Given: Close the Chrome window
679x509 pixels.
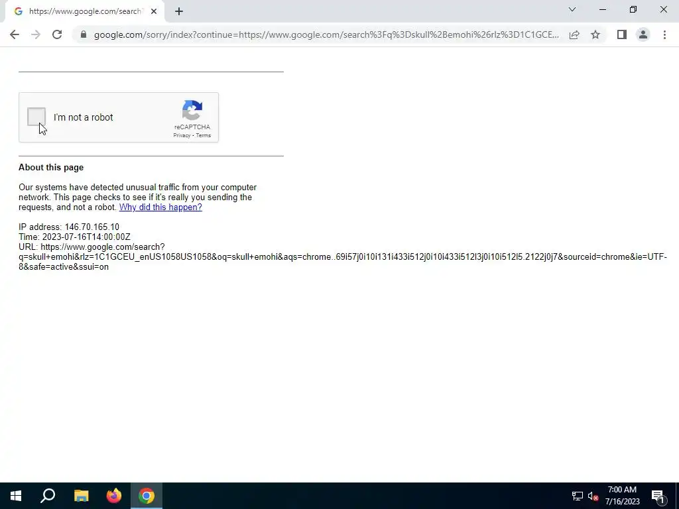Looking at the screenshot, I should pos(663,9).
